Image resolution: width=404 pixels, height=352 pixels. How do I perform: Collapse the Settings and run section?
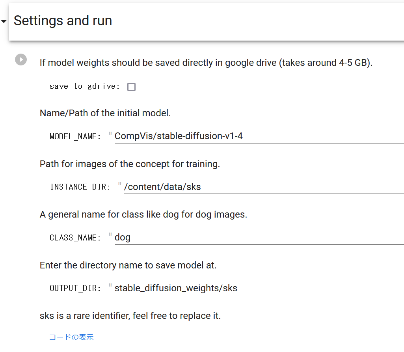pos(4,21)
